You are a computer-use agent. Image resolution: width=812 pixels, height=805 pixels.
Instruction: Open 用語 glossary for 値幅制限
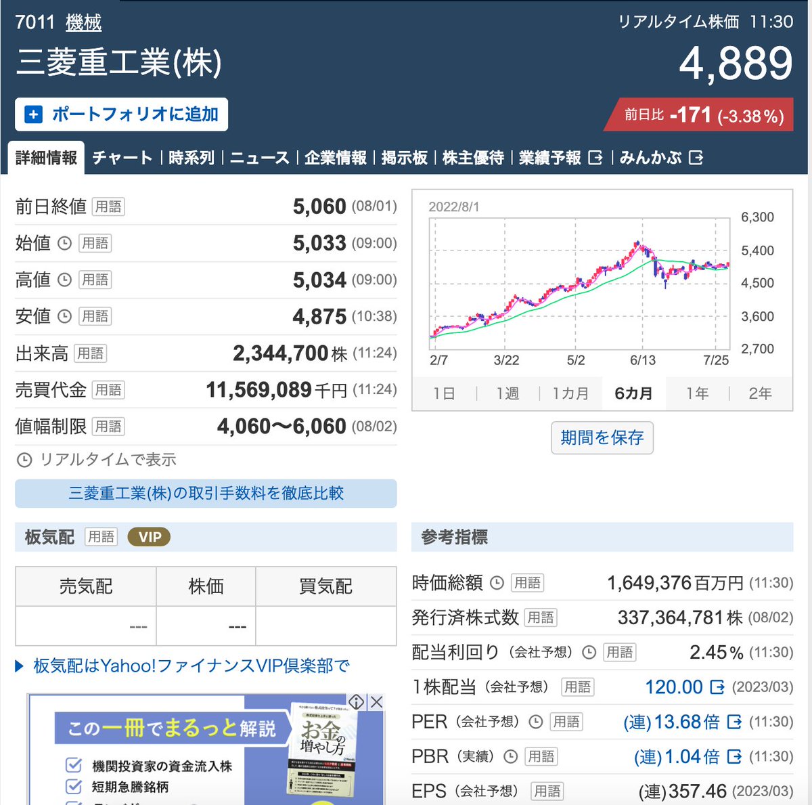pos(108,427)
